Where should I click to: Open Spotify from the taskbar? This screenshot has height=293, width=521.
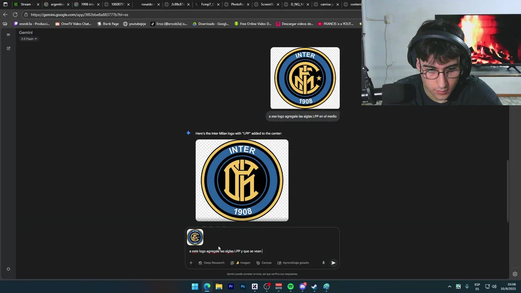click(291, 286)
